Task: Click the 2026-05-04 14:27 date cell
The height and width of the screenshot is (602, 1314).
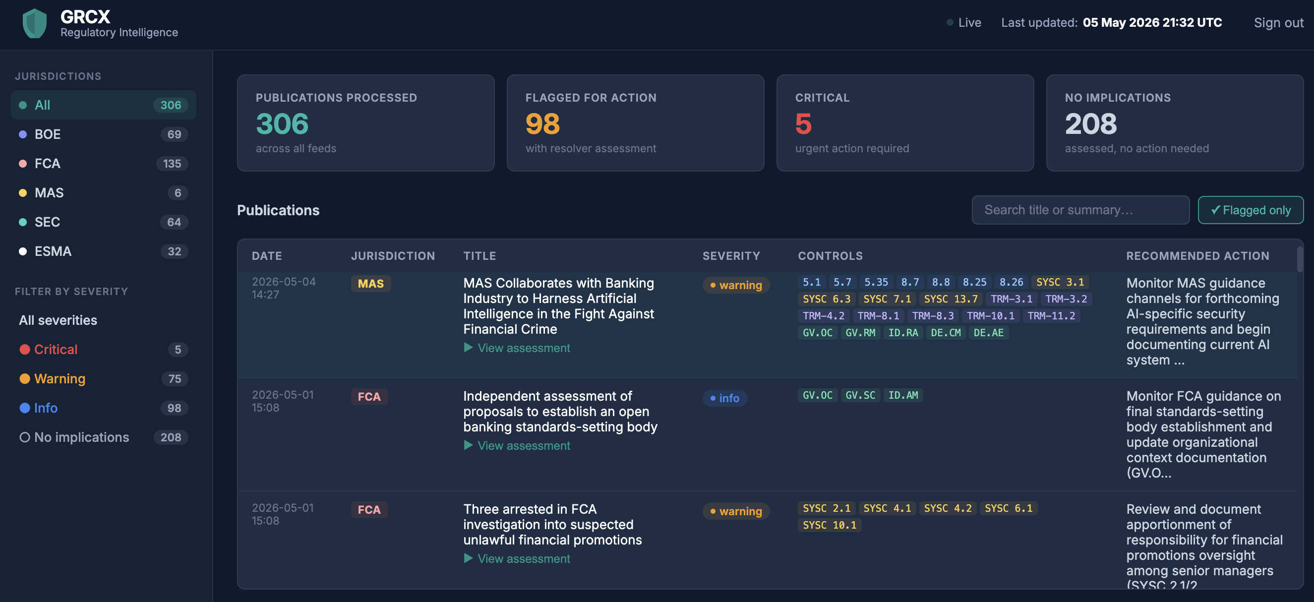Action: 284,288
